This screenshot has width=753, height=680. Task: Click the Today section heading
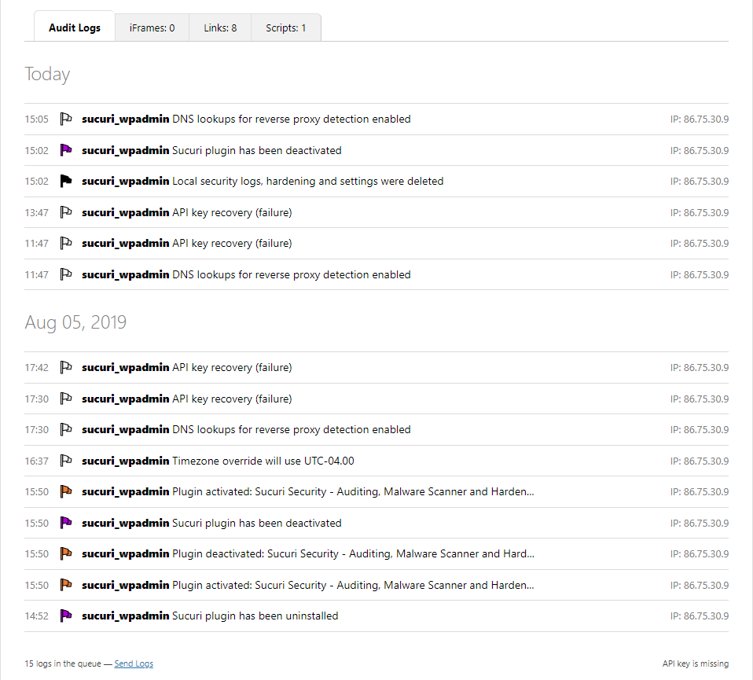47,74
